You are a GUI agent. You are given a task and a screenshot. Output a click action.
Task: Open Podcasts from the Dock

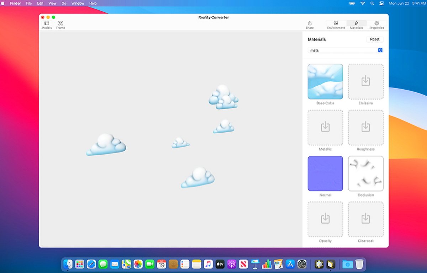tap(232, 264)
